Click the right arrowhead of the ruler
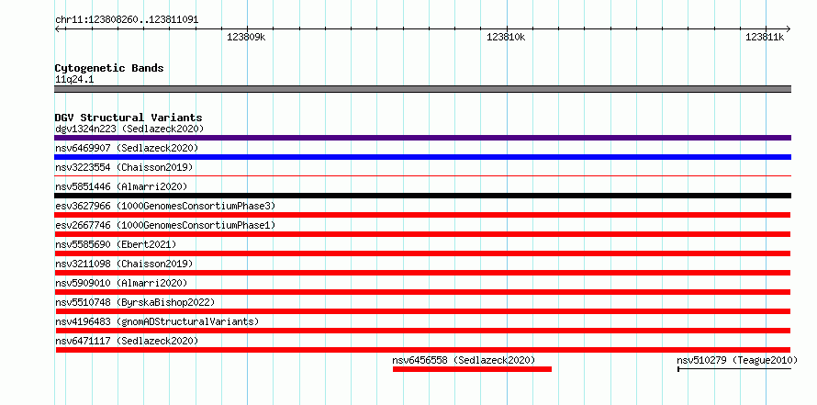The width and height of the screenshot is (817, 405). coord(788,28)
